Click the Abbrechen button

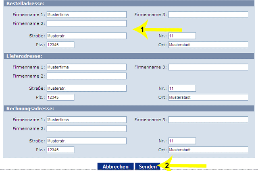tap(115, 167)
